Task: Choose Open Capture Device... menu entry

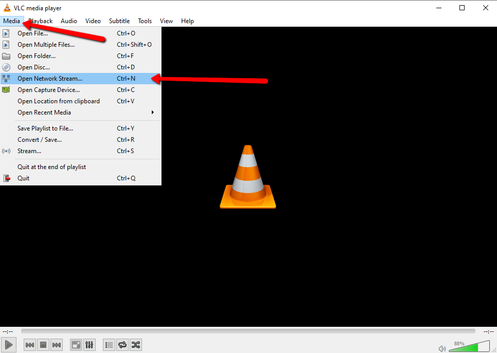Action: (81, 90)
